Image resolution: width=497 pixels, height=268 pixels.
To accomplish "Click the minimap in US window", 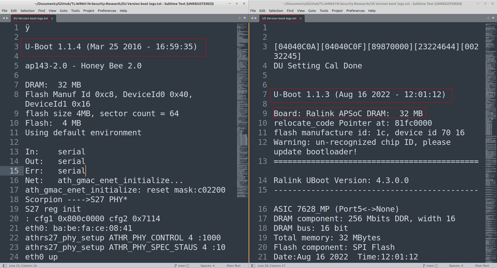I will [x=491, y=143].
